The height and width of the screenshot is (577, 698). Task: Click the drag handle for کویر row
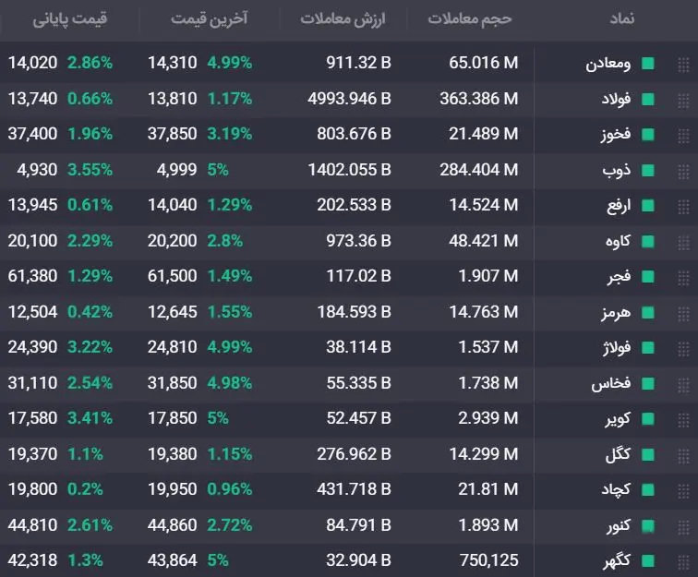click(683, 420)
